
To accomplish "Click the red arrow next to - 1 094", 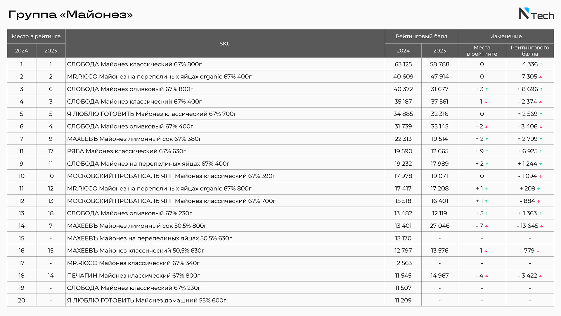I will click(x=540, y=176).
